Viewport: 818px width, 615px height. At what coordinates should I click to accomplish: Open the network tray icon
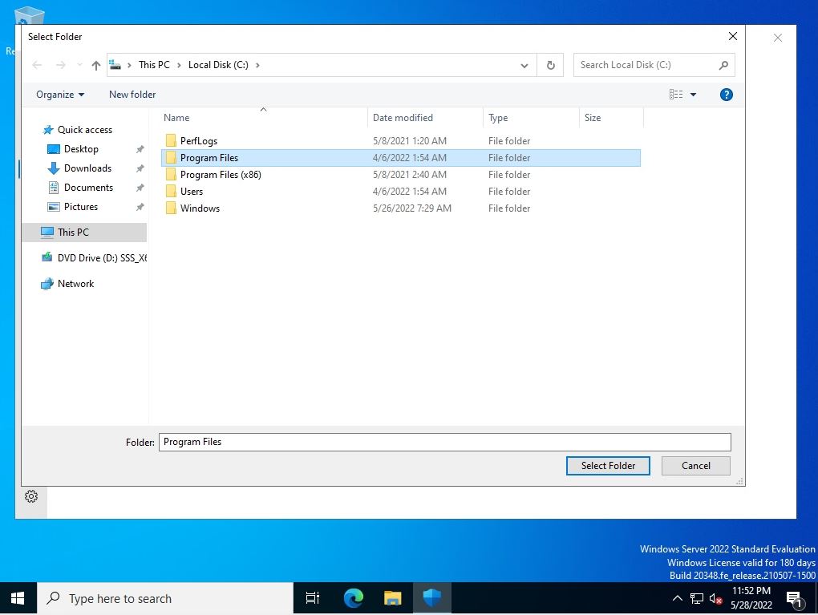click(697, 598)
